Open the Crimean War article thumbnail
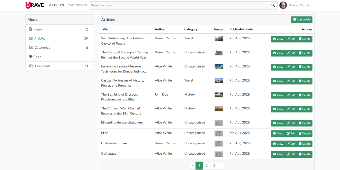 click(219, 109)
